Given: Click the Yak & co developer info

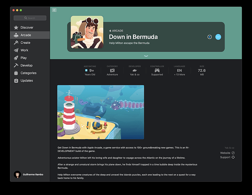Looking at the screenshot, I should (x=135, y=71).
